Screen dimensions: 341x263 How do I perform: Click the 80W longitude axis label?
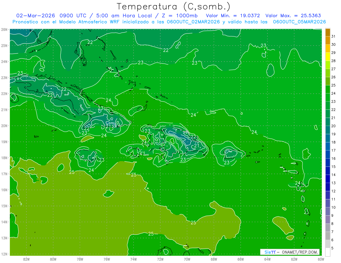53,259
